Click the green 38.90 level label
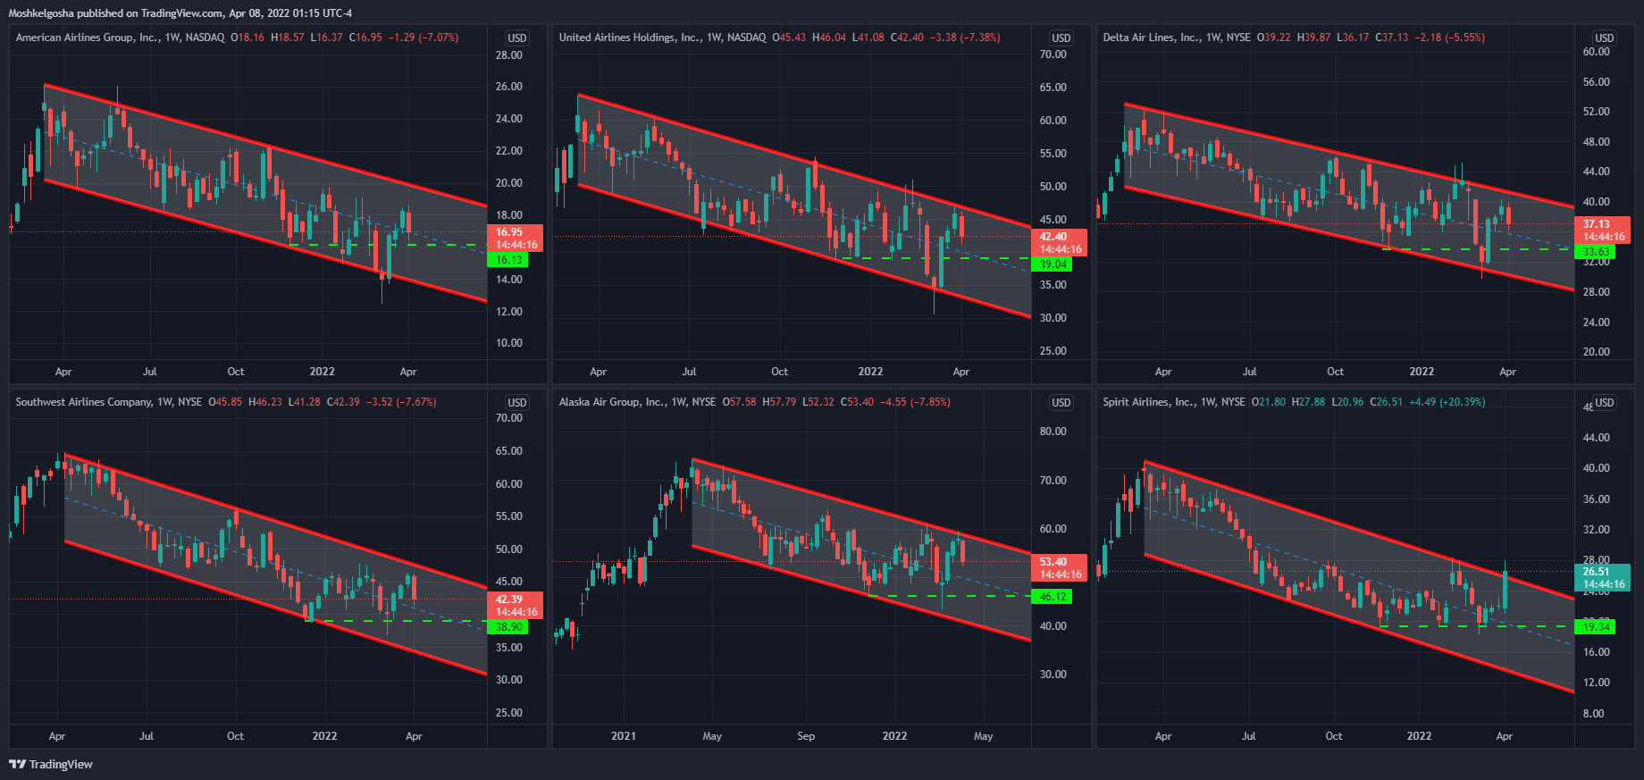This screenshot has width=1644, height=780. click(x=508, y=627)
